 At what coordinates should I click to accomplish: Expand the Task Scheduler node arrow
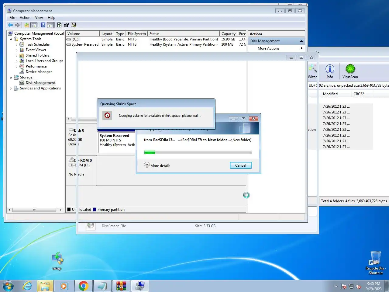(16, 45)
